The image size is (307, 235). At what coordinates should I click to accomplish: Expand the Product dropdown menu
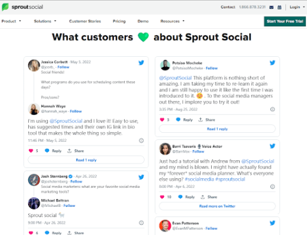tap(12, 21)
